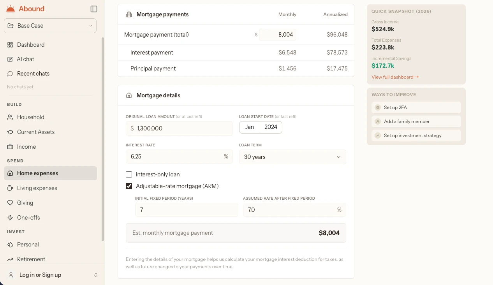Select the Jan loan start month
Screen dimensions: 493x285
click(x=250, y=127)
